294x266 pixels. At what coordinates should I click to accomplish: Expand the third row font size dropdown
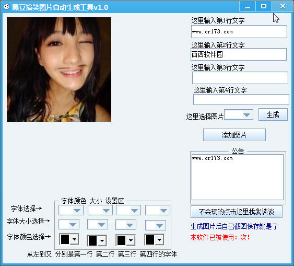[126, 225]
